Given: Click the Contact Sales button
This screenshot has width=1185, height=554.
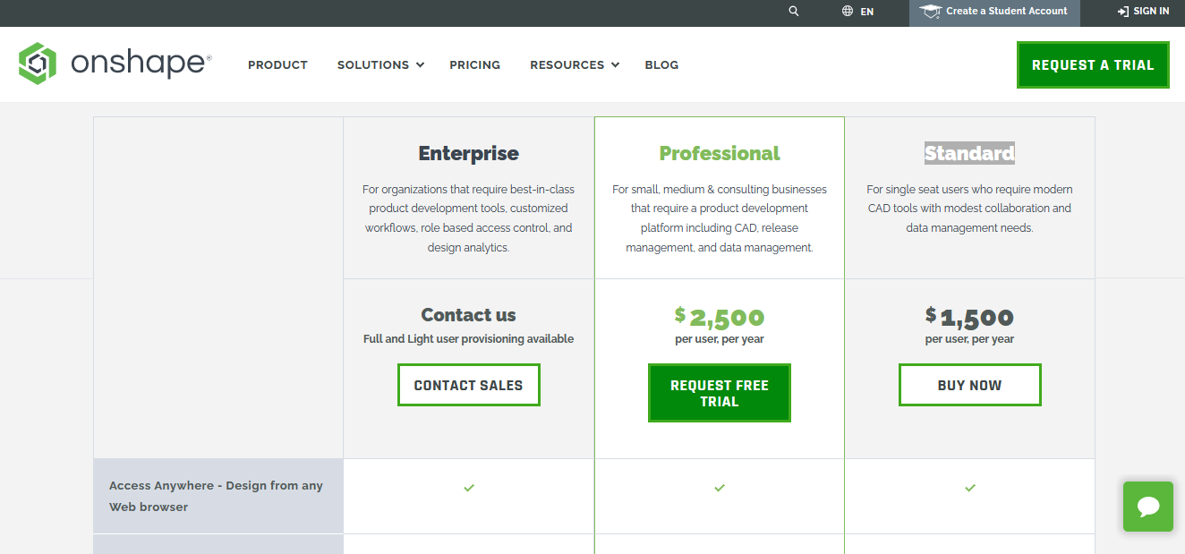Looking at the screenshot, I should click(x=469, y=385).
